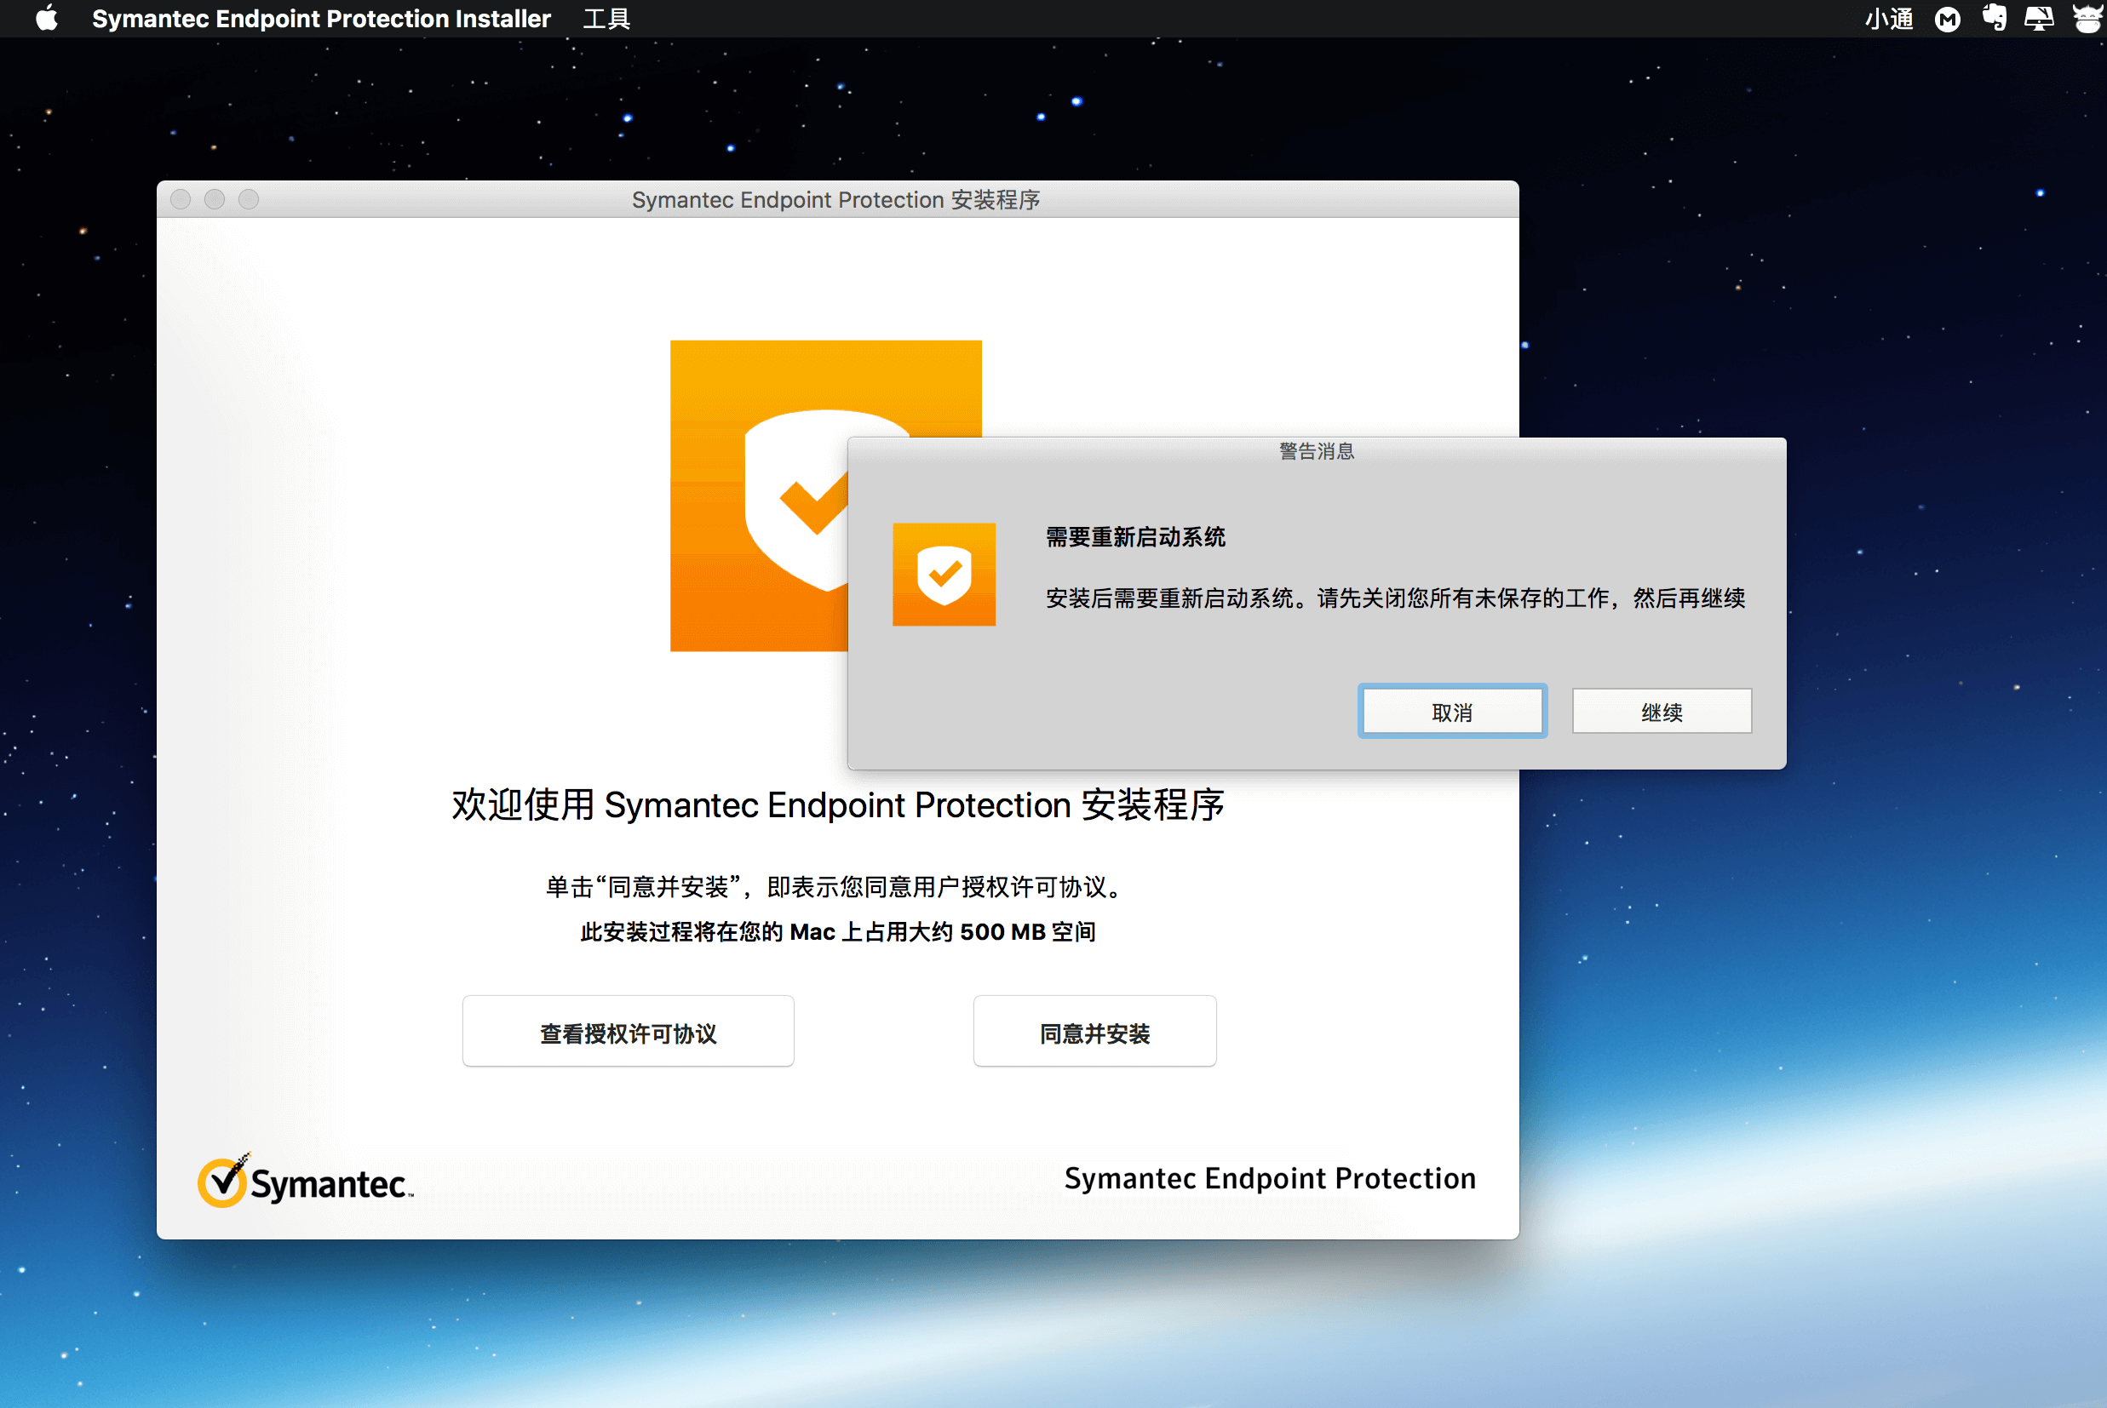
Task: Open the 工具 menu
Action: coord(606,18)
